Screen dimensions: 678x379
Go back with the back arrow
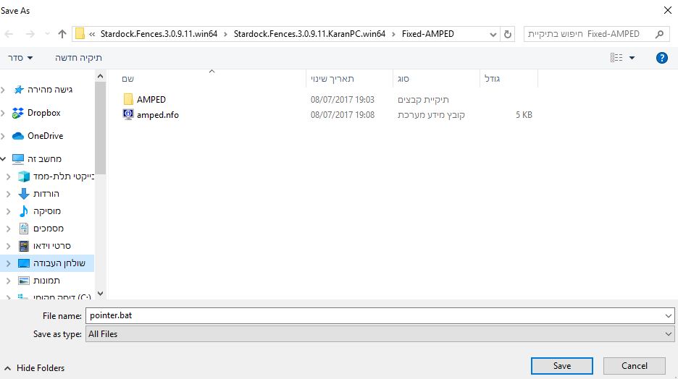coord(9,34)
